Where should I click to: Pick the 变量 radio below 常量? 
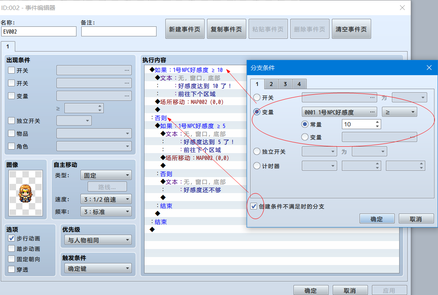click(x=305, y=137)
